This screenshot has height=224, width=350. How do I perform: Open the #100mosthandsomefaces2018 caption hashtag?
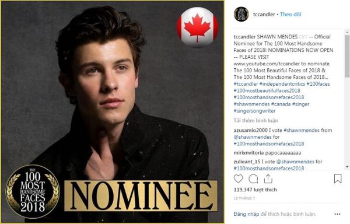pos(269,97)
